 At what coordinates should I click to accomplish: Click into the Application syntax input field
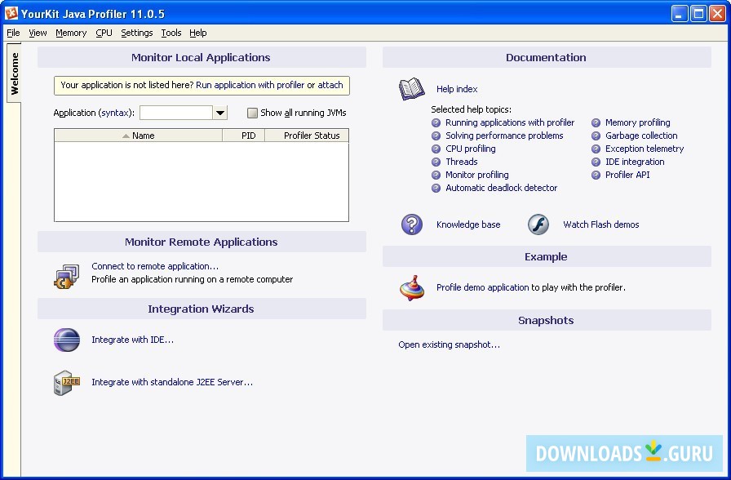(x=176, y=113)
